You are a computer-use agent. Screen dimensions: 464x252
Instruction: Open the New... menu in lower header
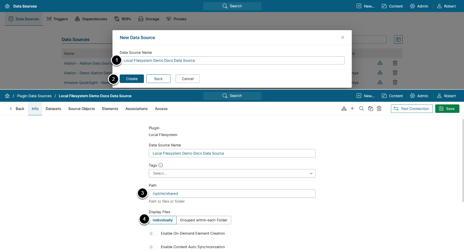[365, 96]
